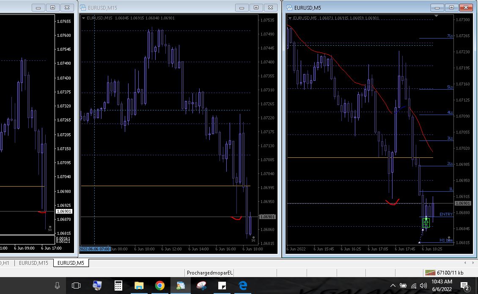This screenshot has width=478, height=294.
Task: Click the Task View taskbar button
Action: 76,286
